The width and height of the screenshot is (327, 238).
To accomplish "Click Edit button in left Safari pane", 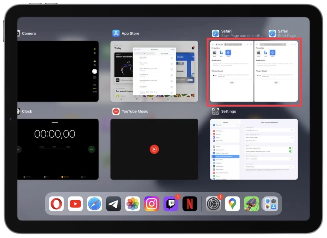I will (x=232, y=83).
